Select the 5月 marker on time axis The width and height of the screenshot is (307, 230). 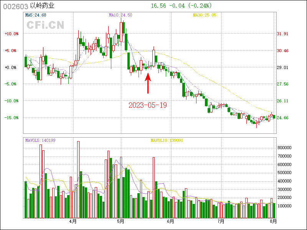tap(121, 222)
